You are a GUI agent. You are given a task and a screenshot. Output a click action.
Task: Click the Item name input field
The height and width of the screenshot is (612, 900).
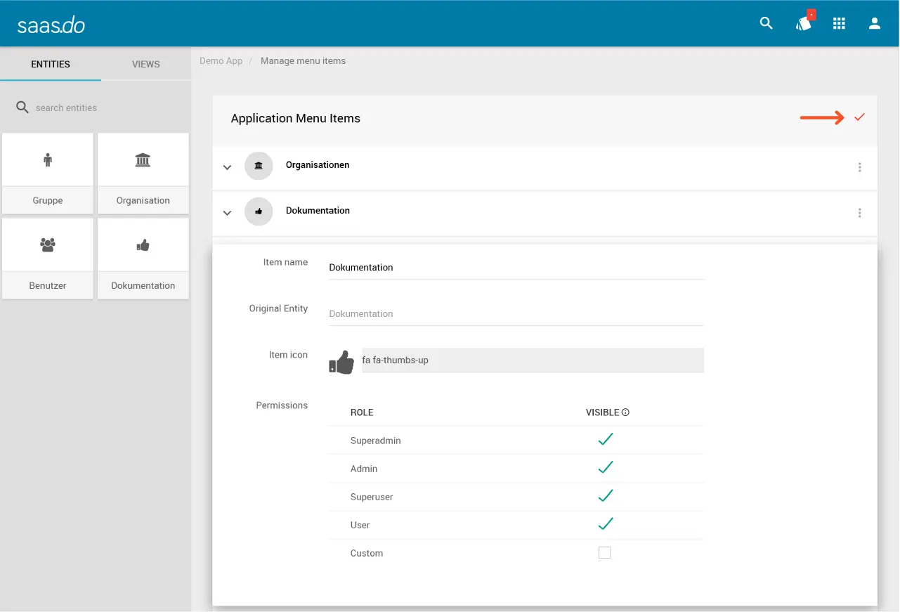click(x=516, y=268)
